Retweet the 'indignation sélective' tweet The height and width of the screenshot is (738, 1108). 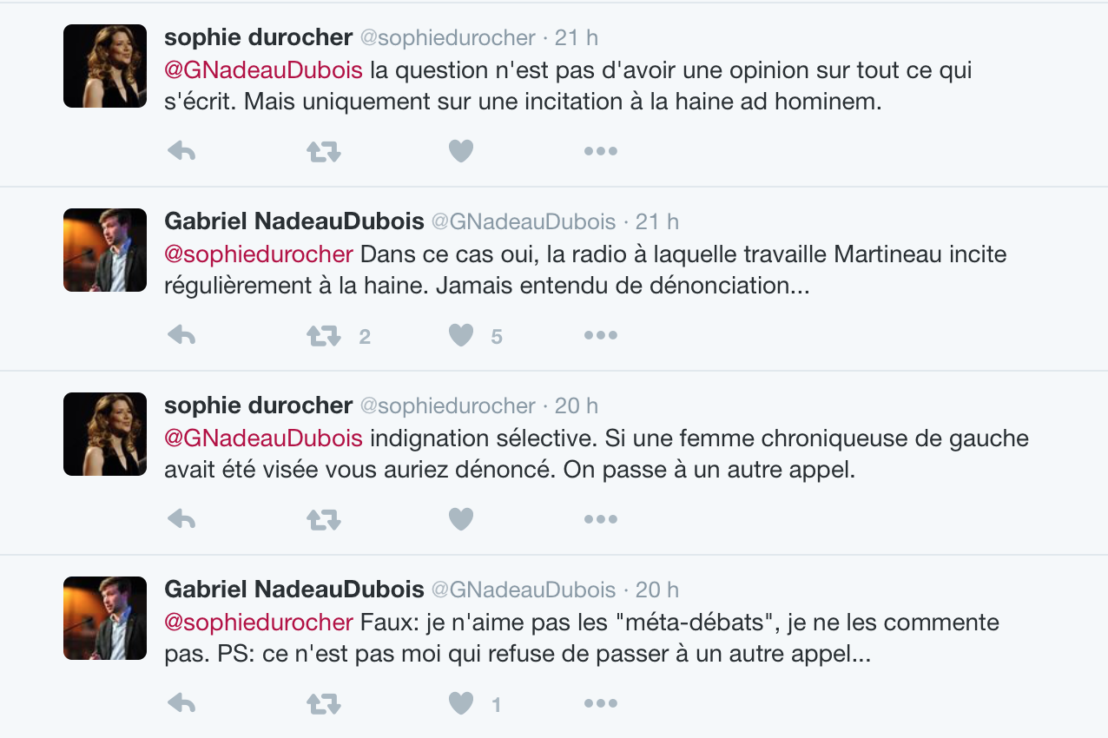(324, 520)
